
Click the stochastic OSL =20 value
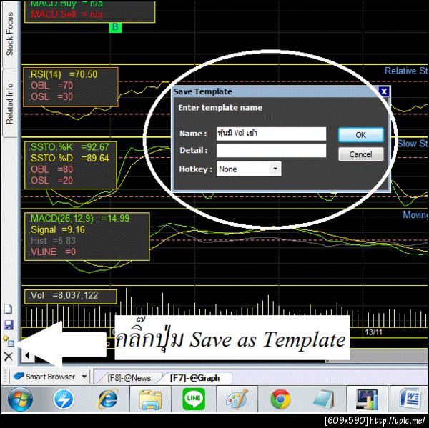(x=51, y=181)
